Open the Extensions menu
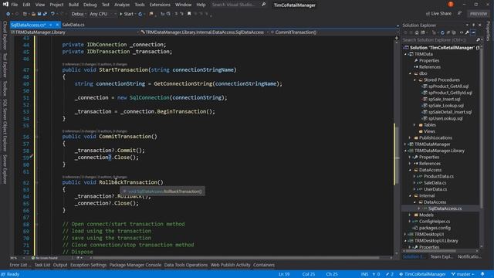The image size is (494, 278). point(160,5)
